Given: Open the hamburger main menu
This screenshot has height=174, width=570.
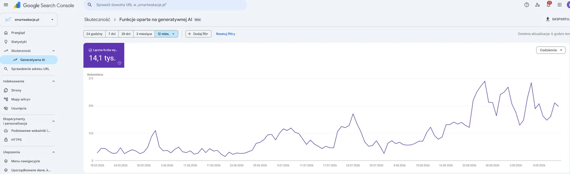Looking at the screenshot, I should 6,5.
